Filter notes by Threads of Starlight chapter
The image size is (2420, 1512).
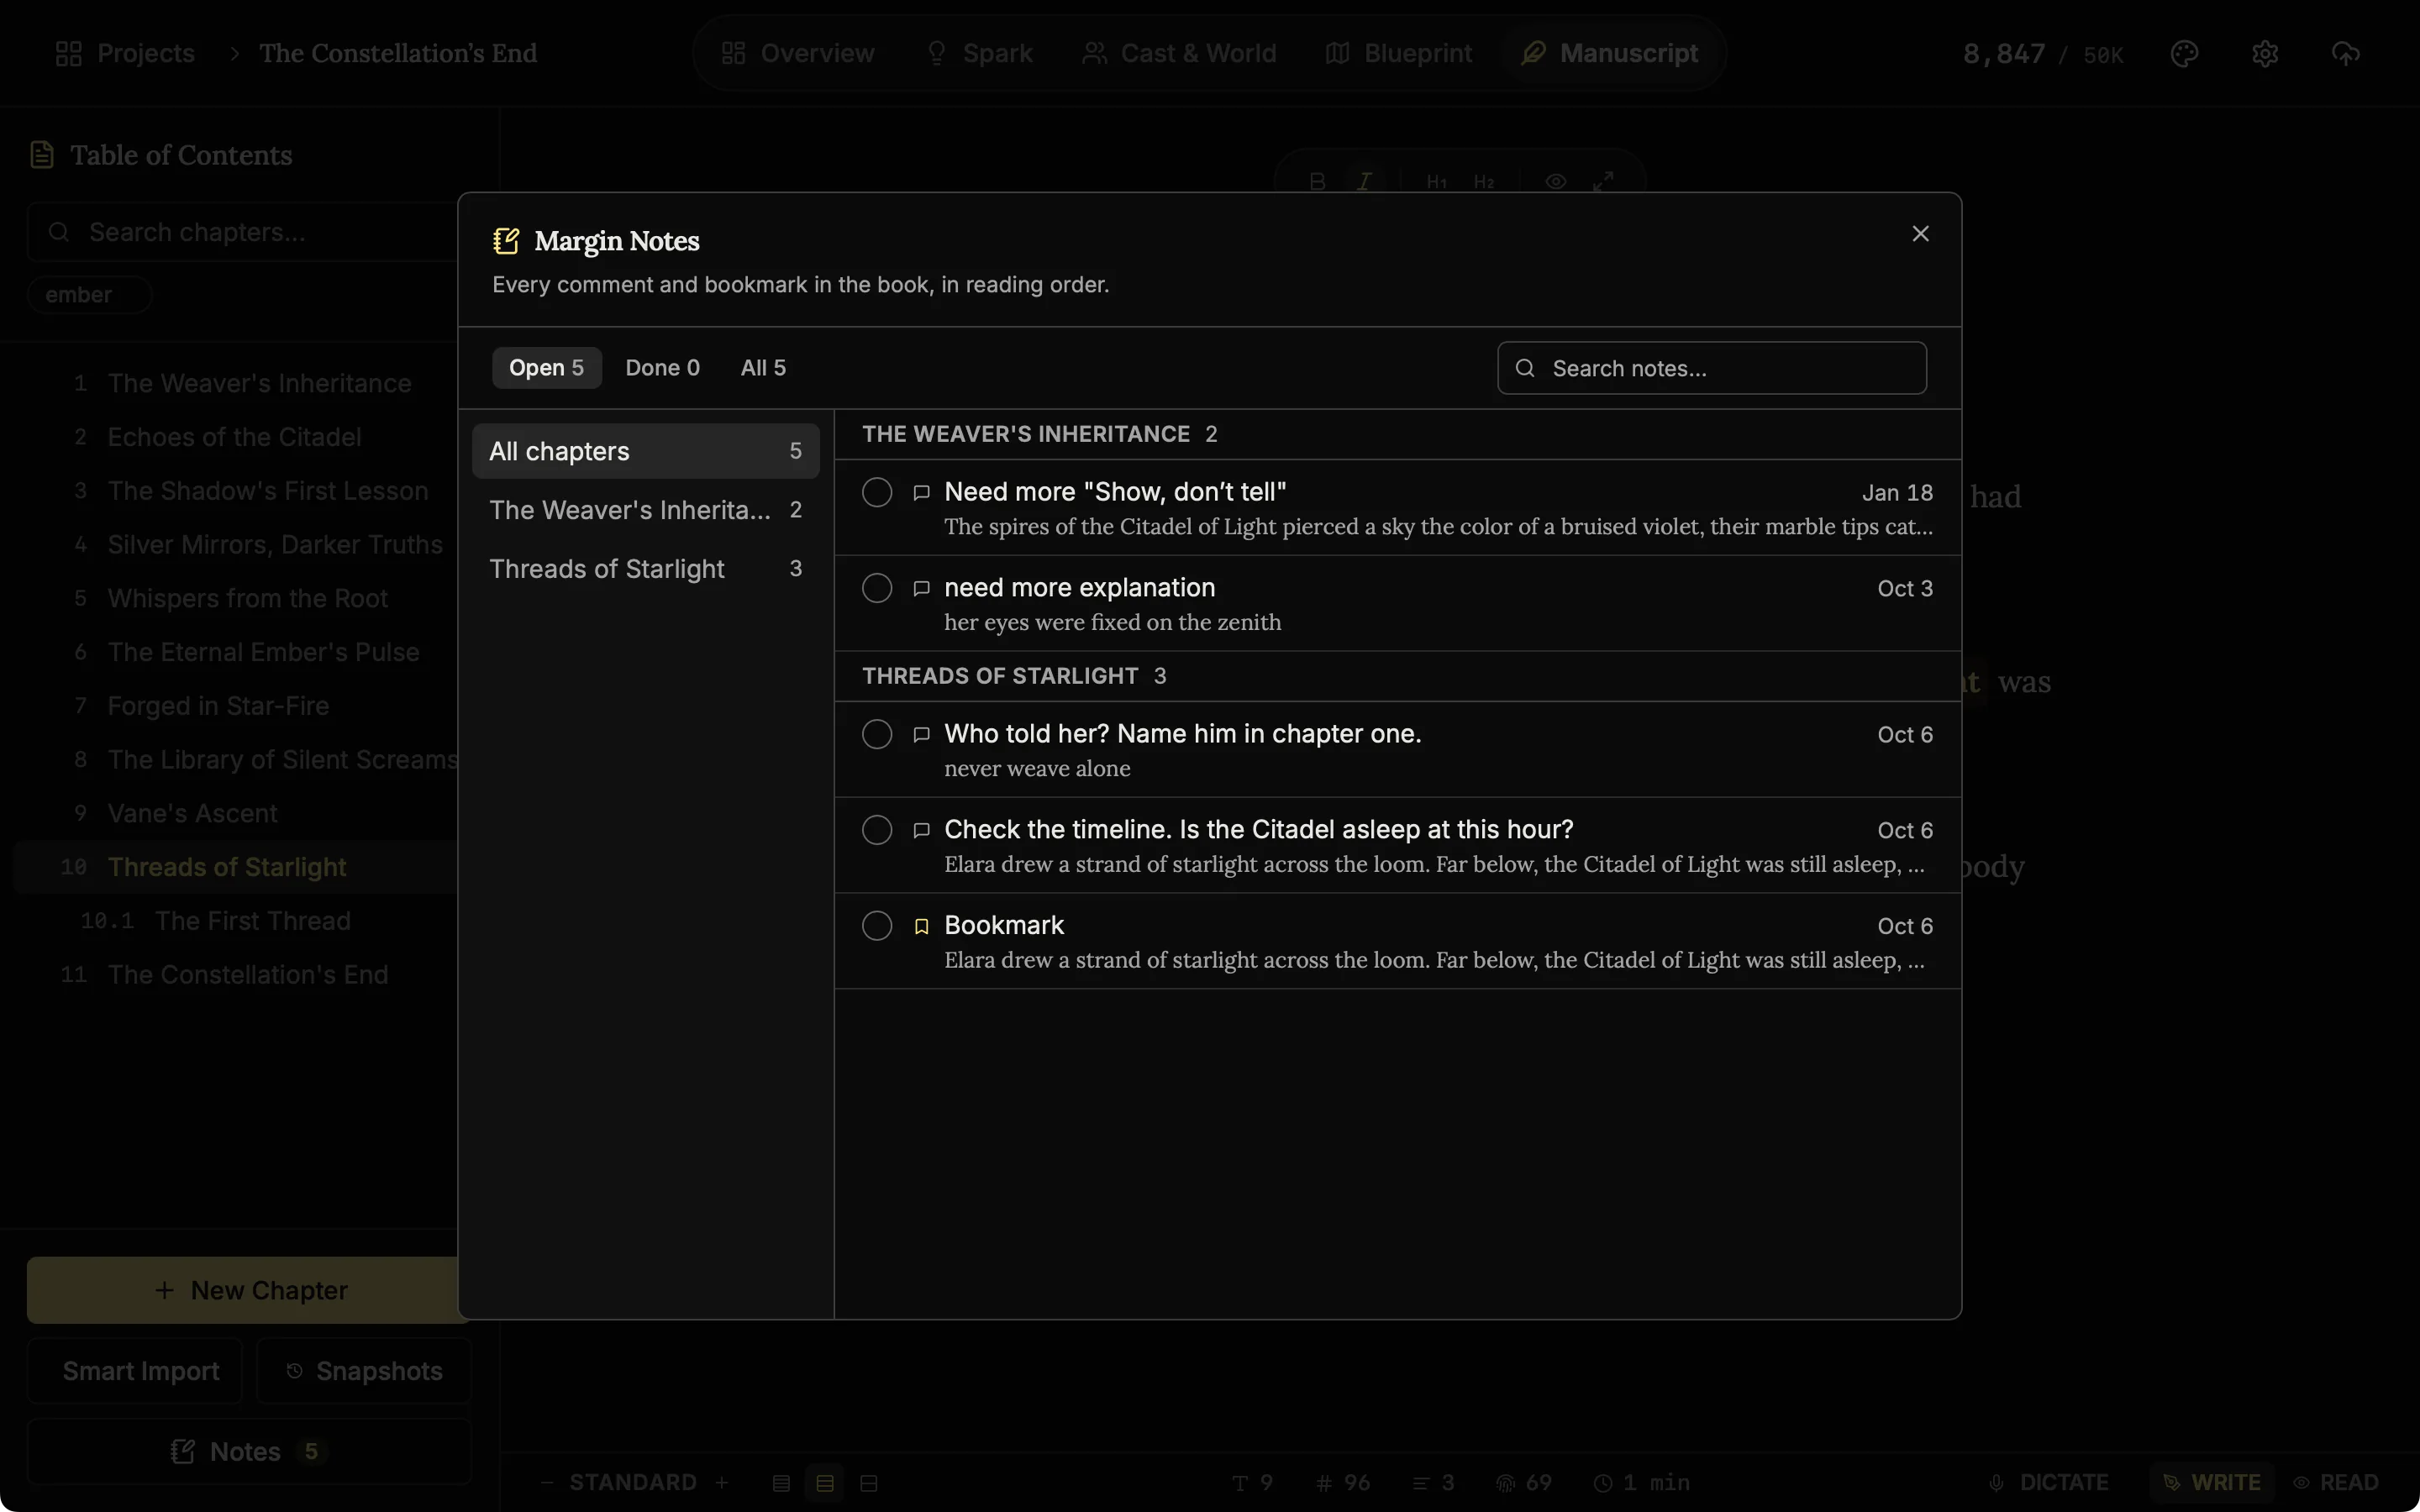[x=645, y=569]
